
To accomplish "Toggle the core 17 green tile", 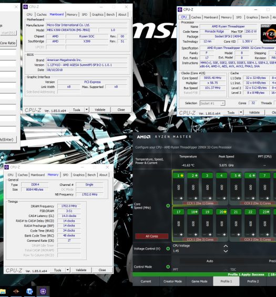I will [178, 212].
